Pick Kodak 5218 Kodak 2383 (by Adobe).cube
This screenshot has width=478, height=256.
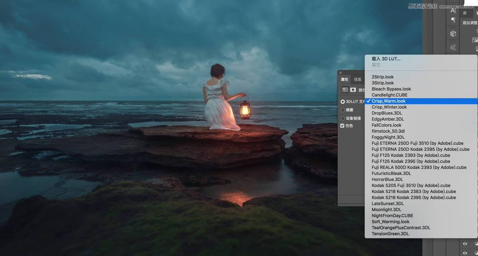(x=413, y=192)
